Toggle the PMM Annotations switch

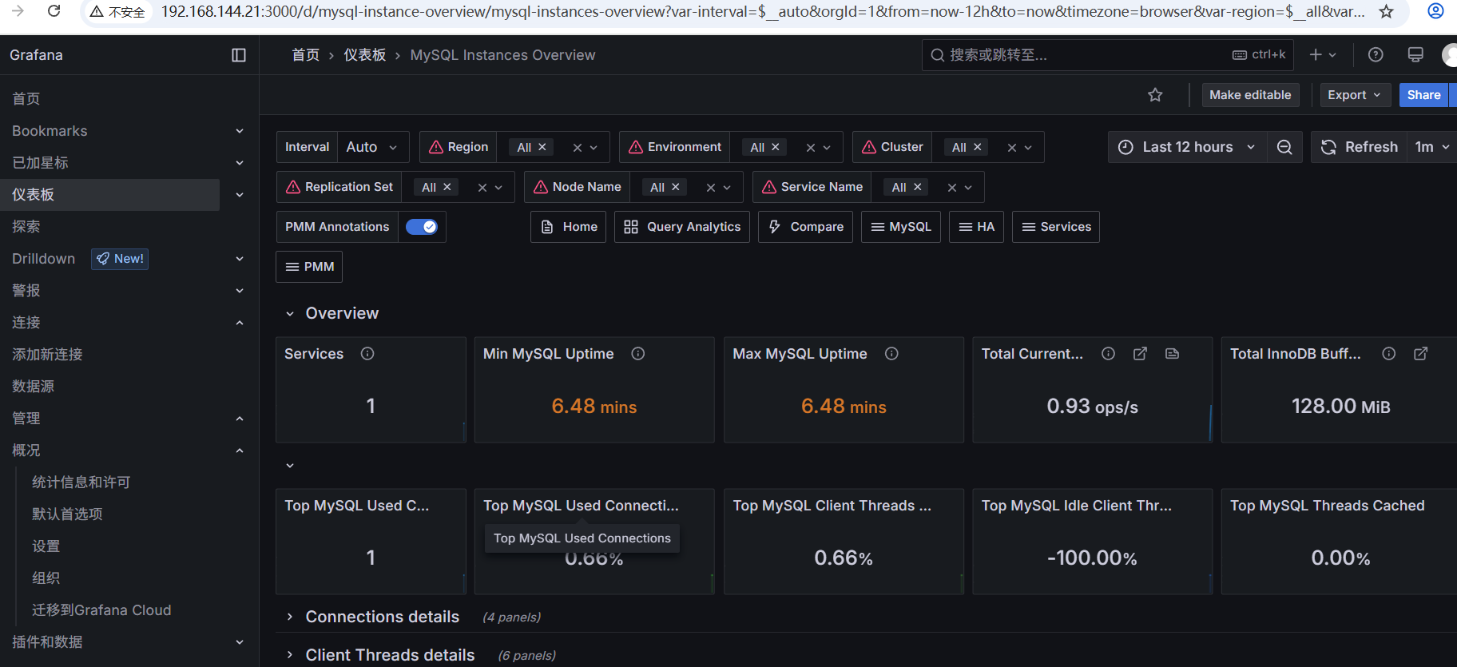click(421, 227)
